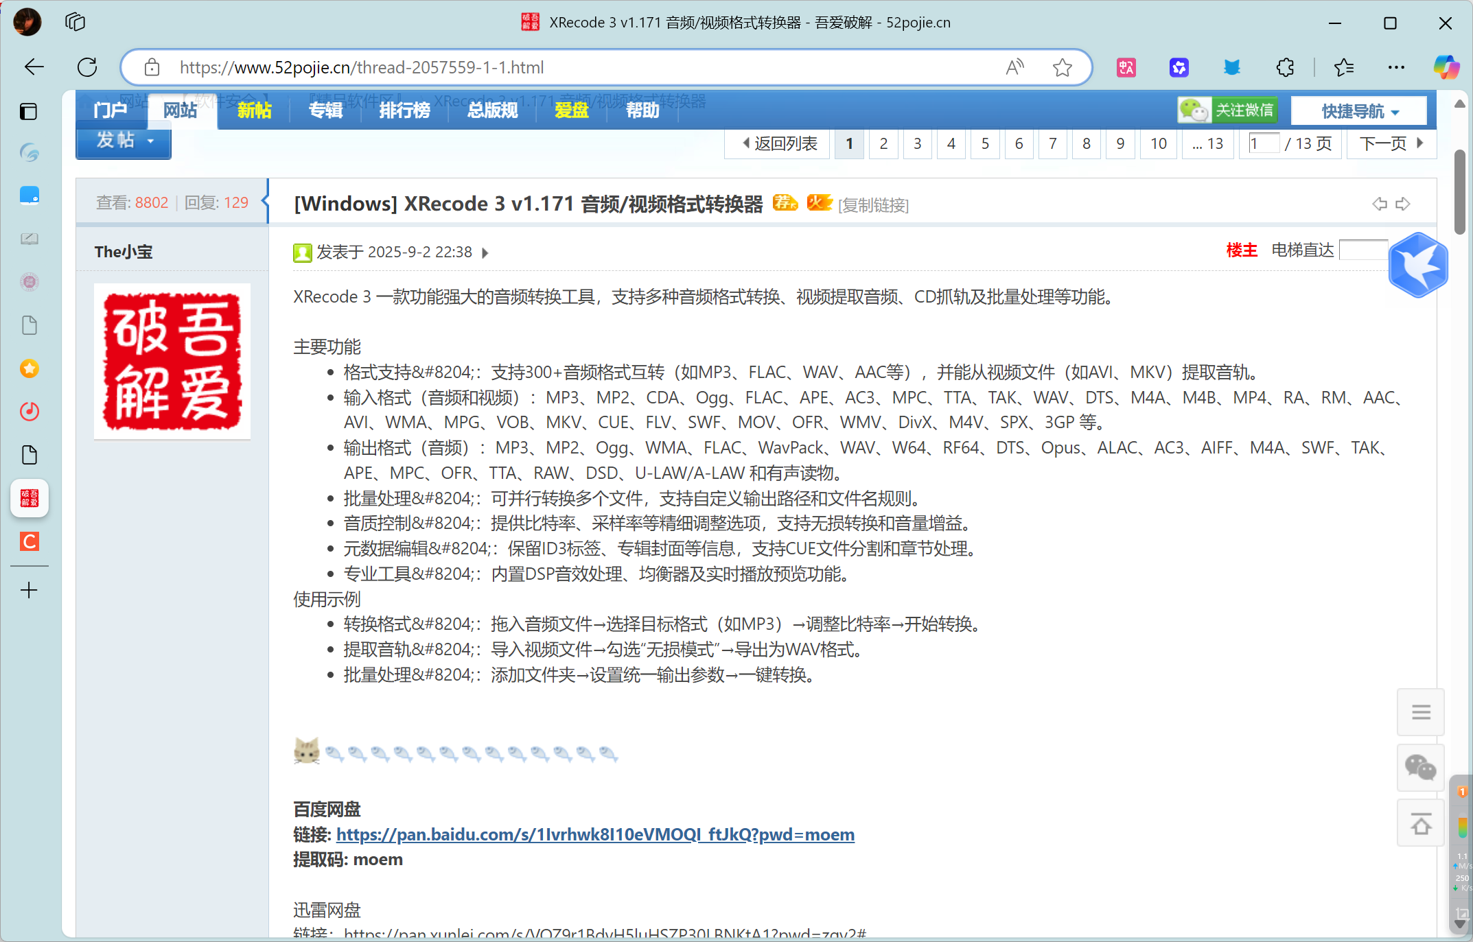Expand the arrow next to the post date

(x=485, y=253)
